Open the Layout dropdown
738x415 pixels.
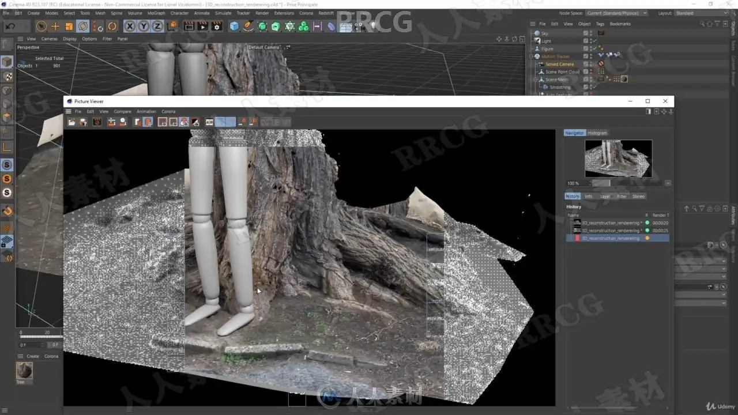(701, 13)
